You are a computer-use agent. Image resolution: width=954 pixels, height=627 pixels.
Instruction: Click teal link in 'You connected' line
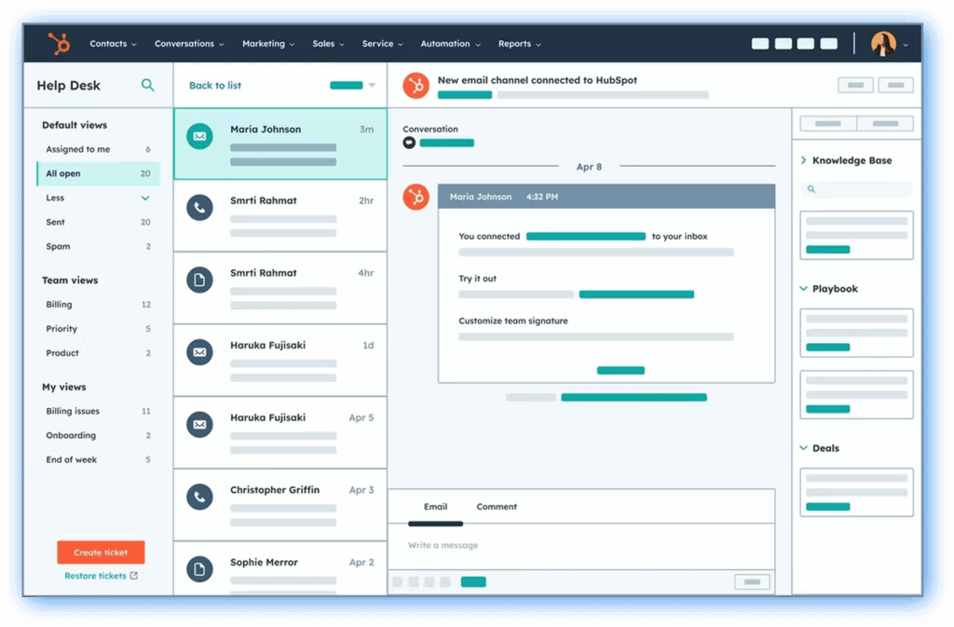pyautogui.click(x=586, y=236)
